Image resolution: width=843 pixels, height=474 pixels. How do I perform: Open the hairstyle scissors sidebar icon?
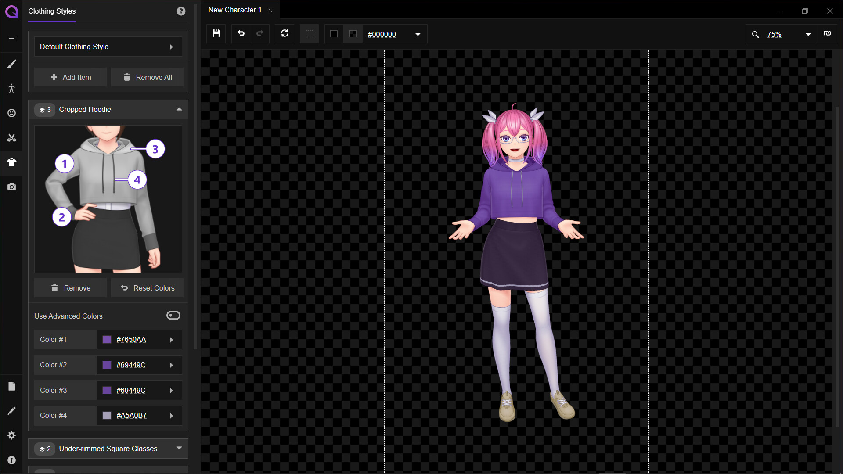coord(11,138)
